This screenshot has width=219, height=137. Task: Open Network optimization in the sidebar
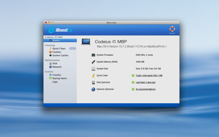point(57,67)
